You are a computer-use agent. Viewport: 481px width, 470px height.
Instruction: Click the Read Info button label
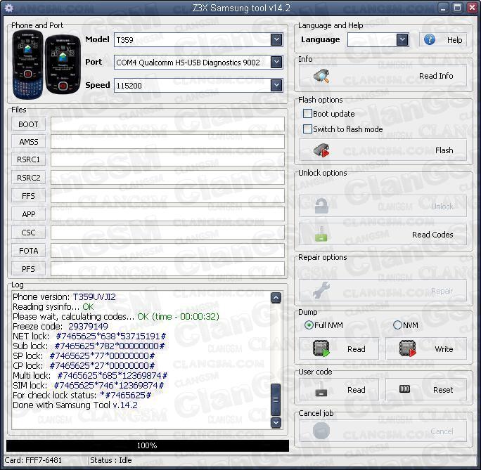(436, 76)
